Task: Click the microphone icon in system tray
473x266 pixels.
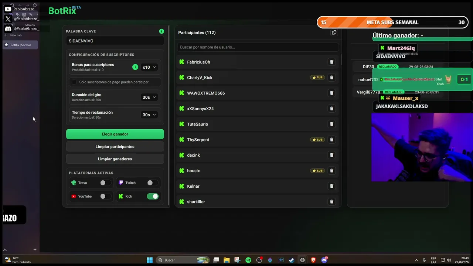Action: coord(424,260)
